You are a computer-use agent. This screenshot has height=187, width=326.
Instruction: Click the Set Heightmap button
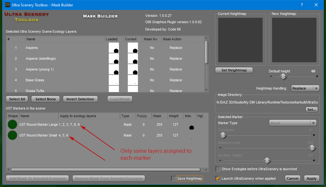pos(234,70)
